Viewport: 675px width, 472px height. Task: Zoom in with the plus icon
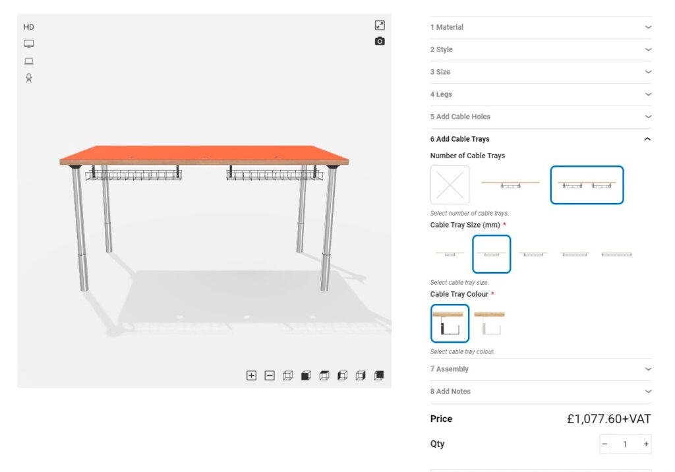pyautogui.click(x=251, y=376)
